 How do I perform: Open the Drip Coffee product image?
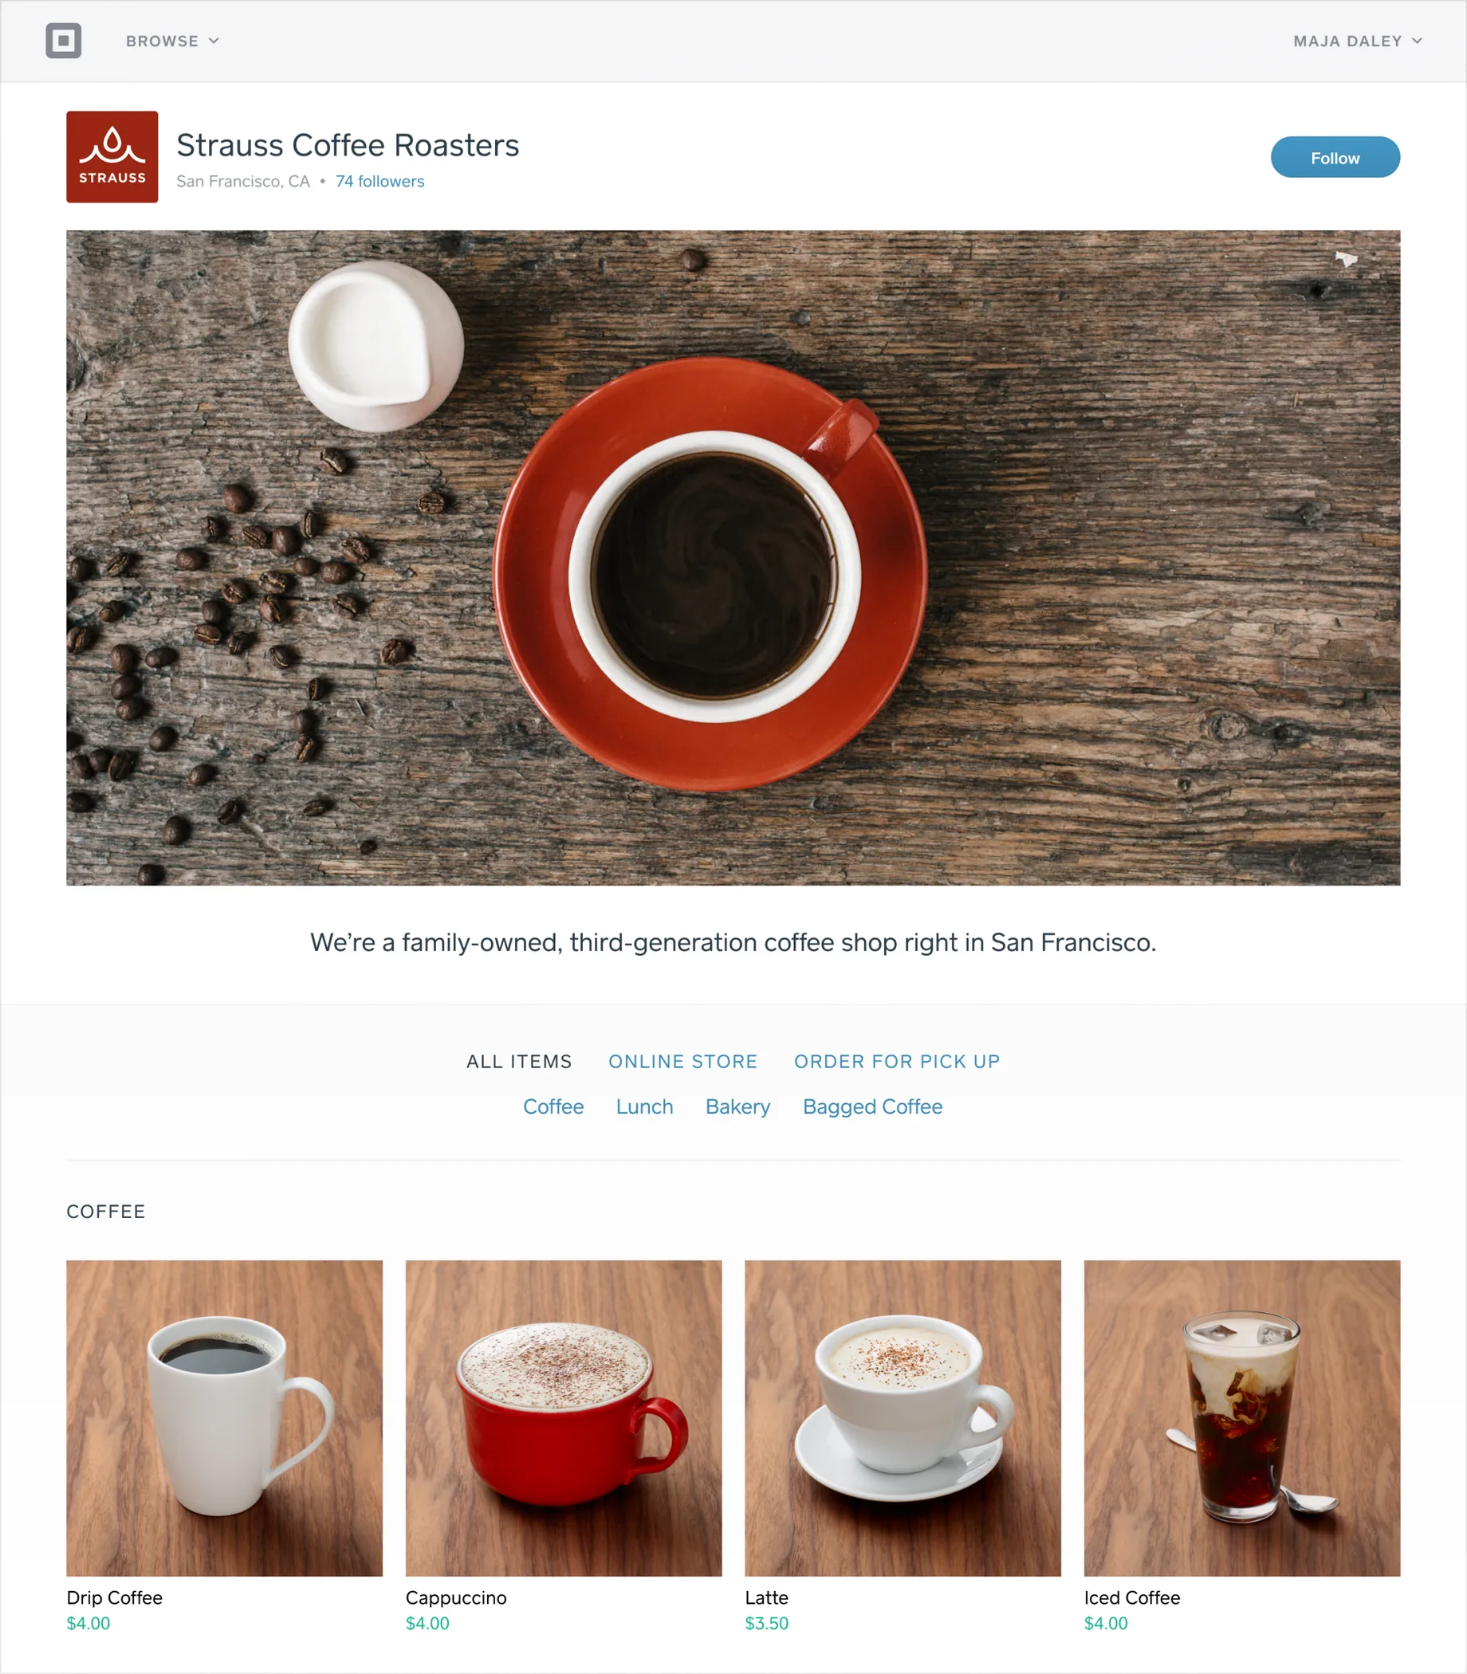coord(224,1418)
